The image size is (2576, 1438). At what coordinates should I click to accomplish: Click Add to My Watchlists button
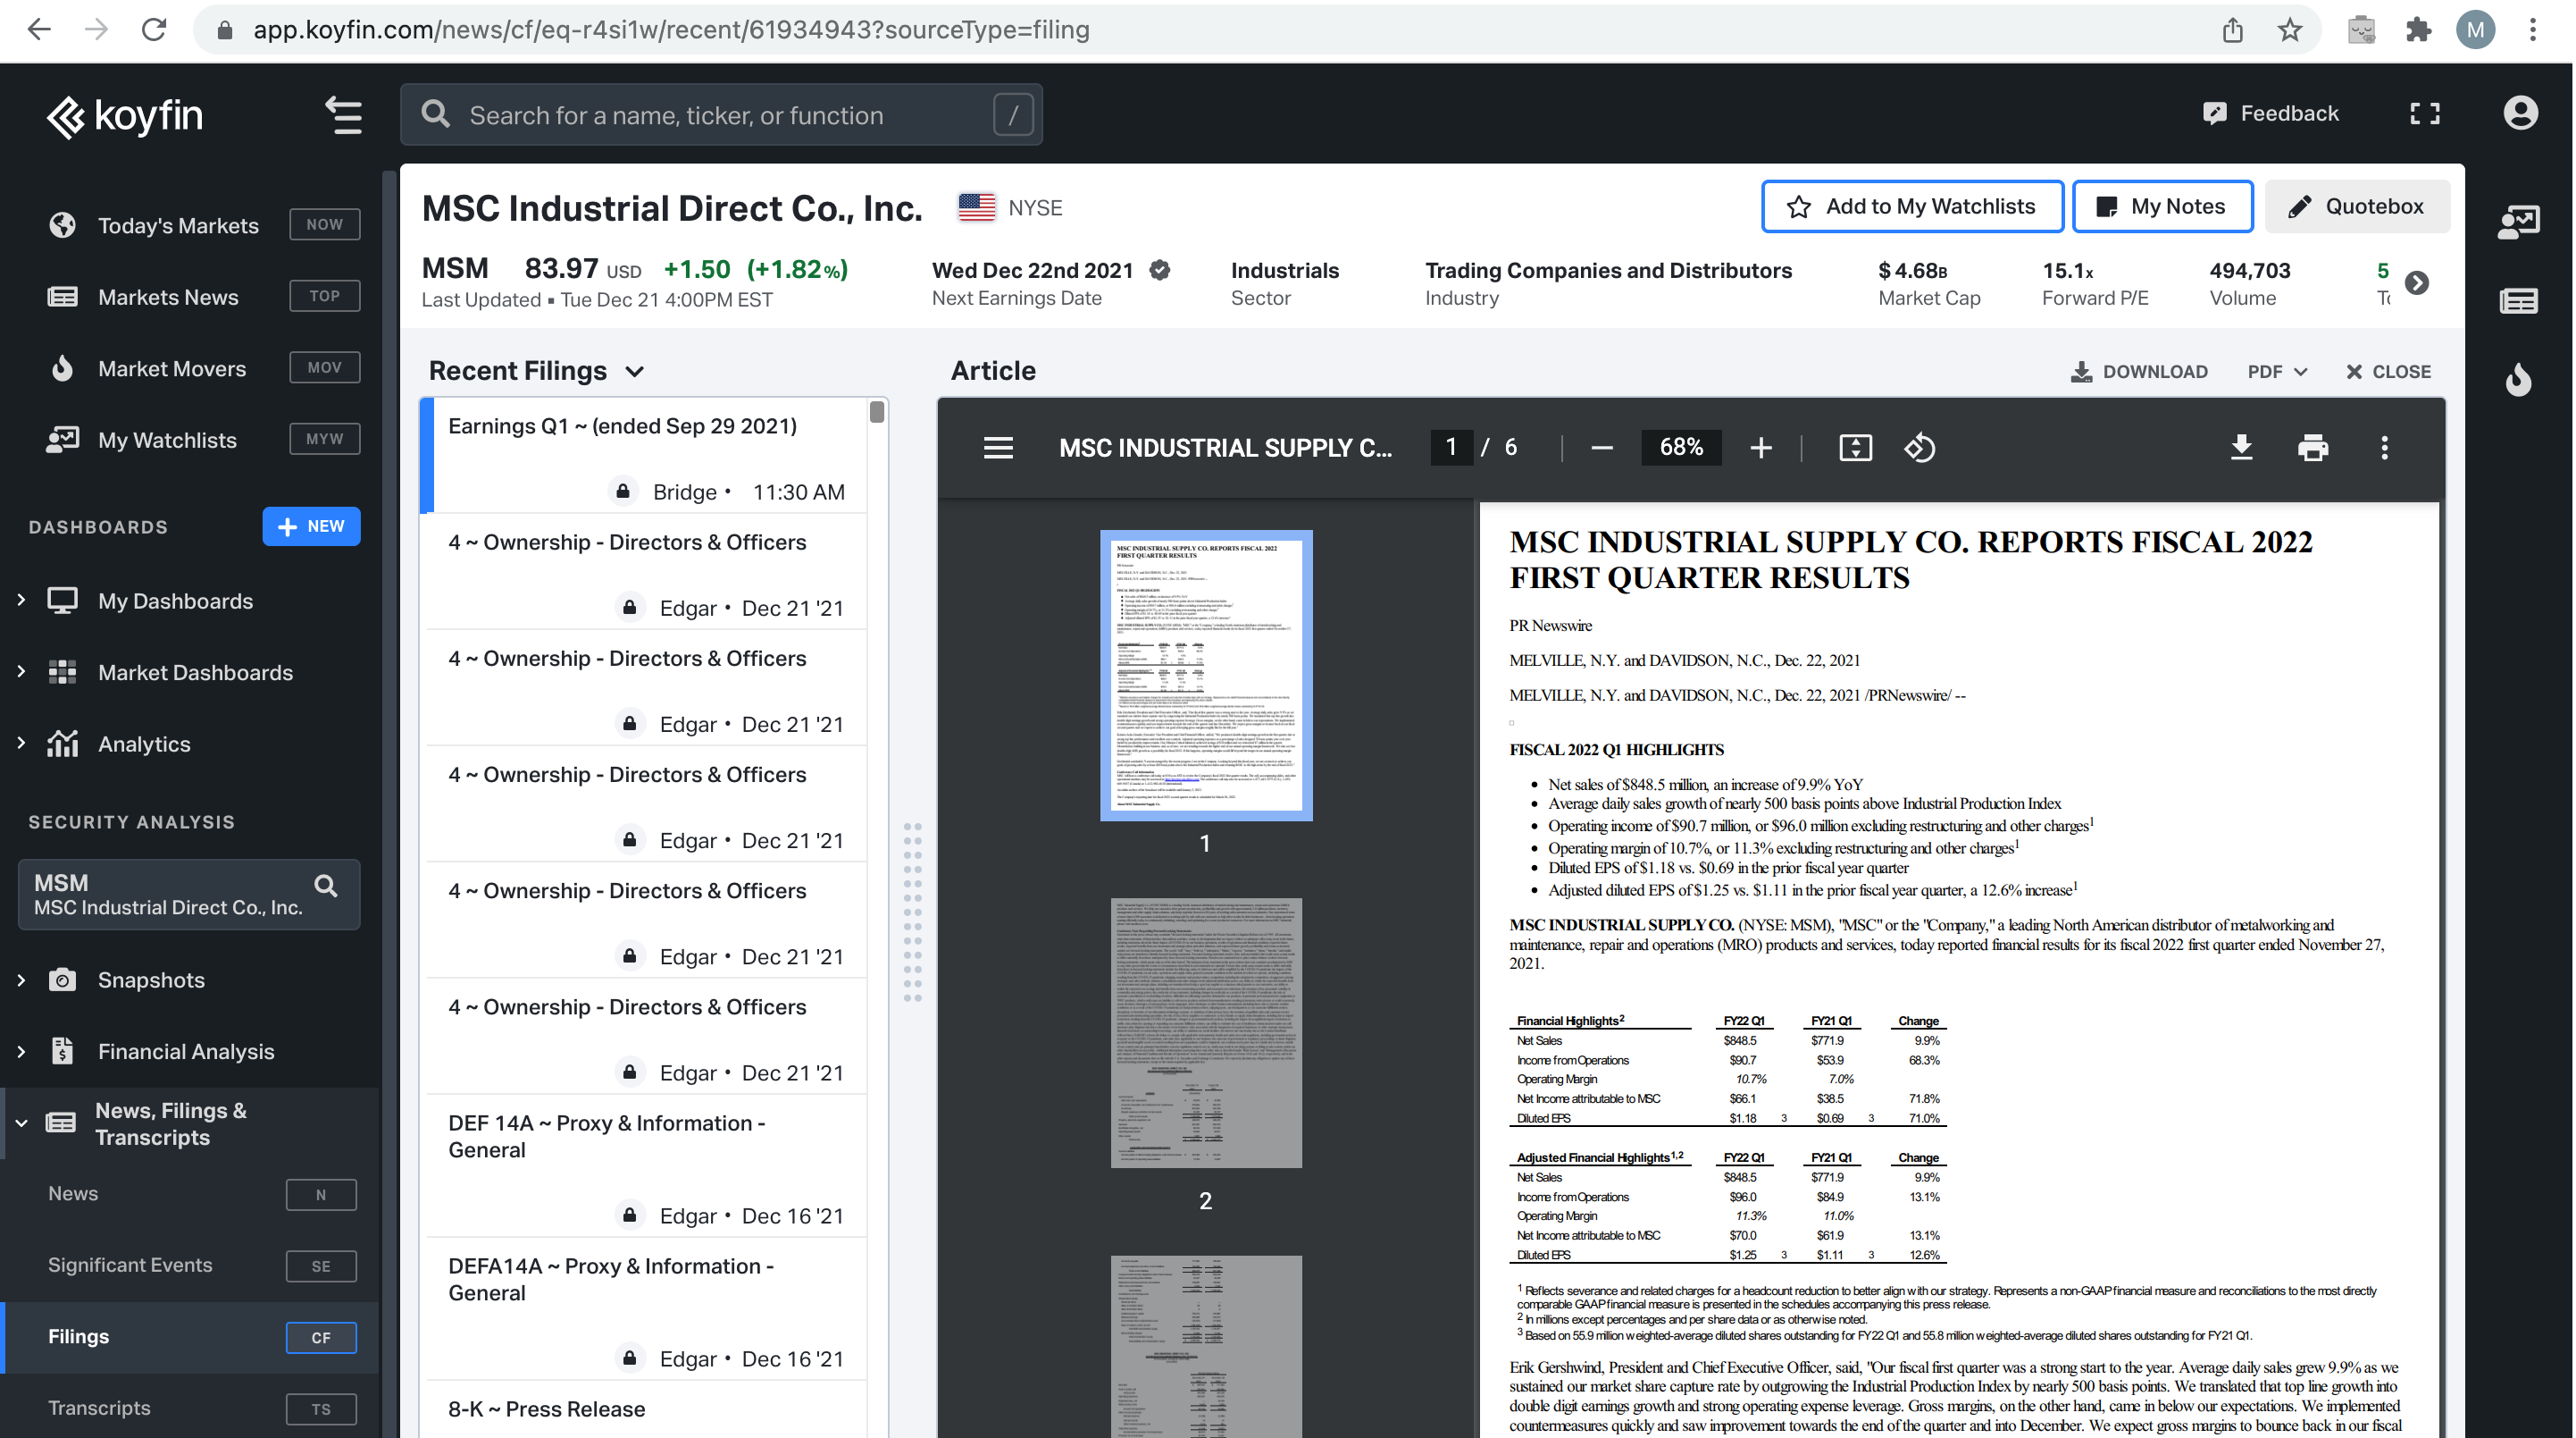pos(1912,206)
